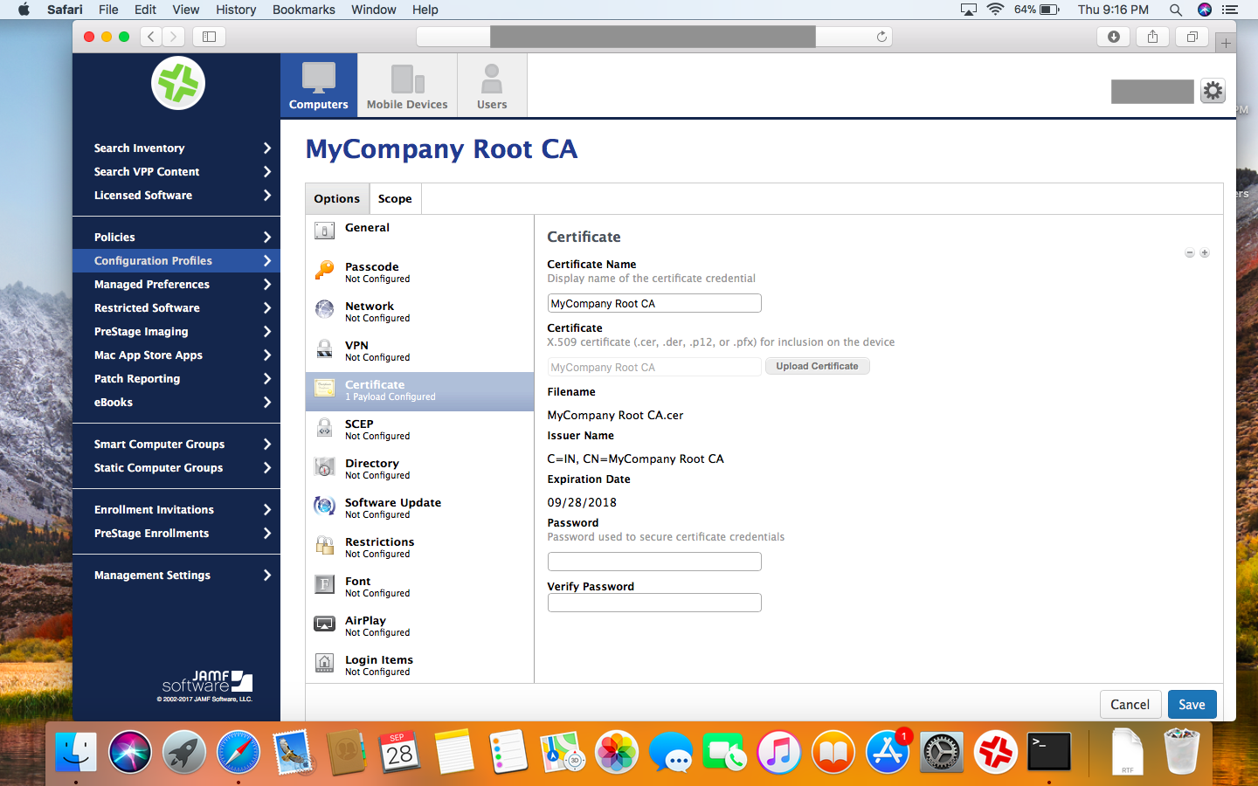Select the Certificate payload icon

pos(324,388)
